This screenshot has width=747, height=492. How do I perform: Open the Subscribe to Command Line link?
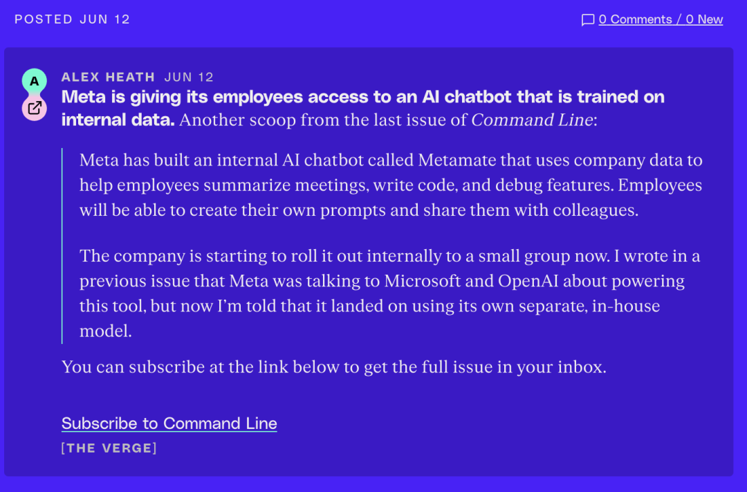[169, 423]
